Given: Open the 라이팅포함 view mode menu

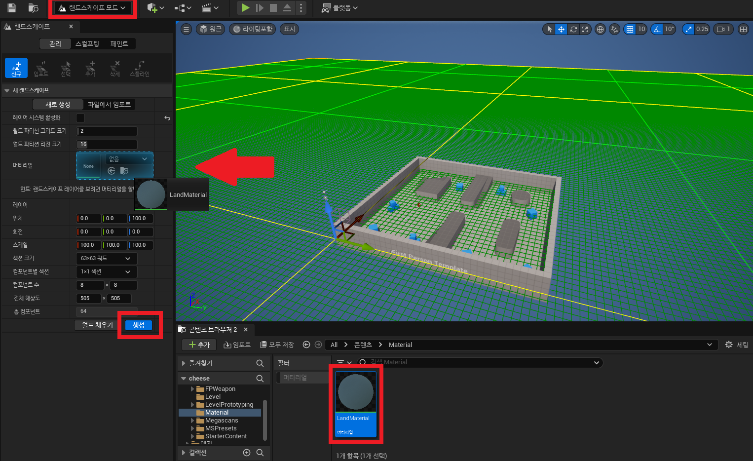Looking at the screenshot, I should (x=253, y=29).
